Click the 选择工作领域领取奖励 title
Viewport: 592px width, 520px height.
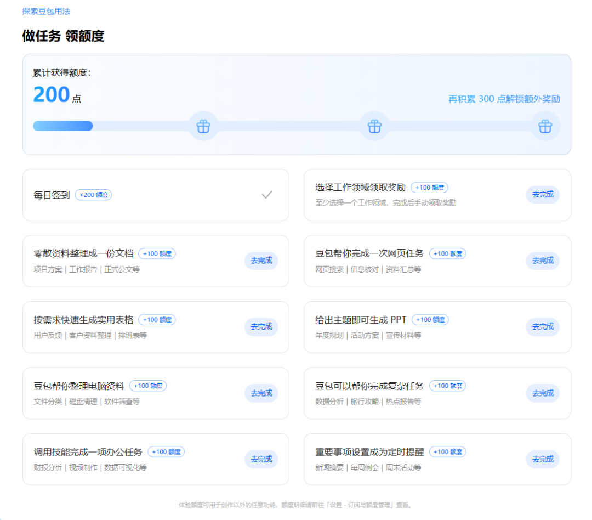pos(360,188)
